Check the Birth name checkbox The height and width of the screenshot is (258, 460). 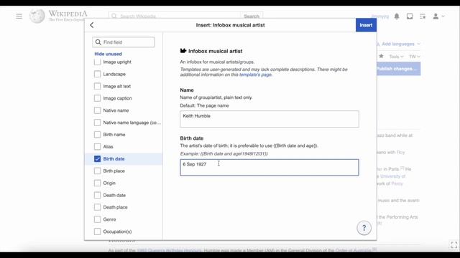[x=98, y=135]
